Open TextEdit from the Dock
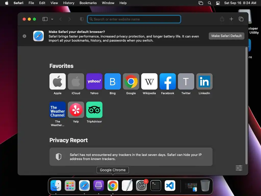This screenshot has height=196, width=261. point(127,185)
